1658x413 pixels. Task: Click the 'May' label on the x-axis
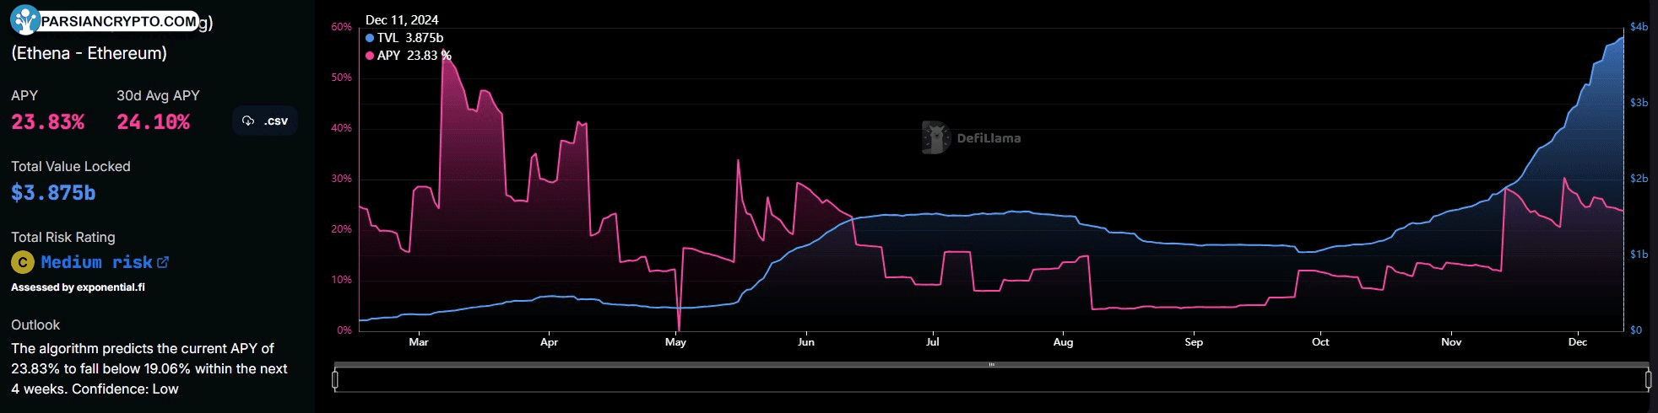tap(676, 342)
